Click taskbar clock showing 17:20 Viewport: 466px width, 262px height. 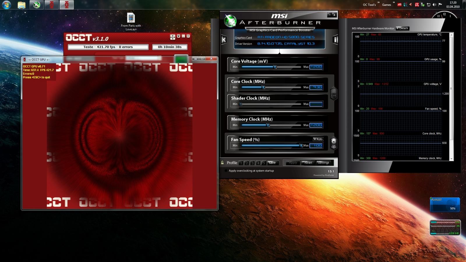453,5
